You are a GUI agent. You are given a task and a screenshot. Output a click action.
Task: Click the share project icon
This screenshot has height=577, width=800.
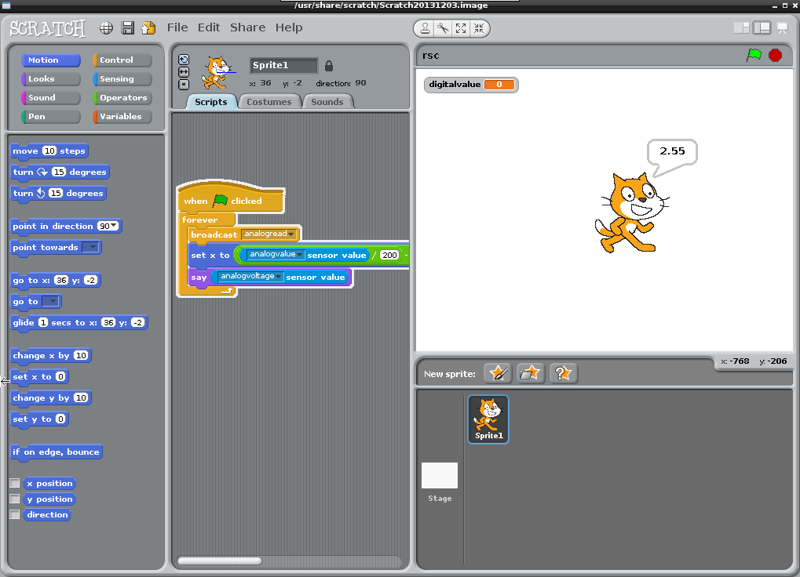tap(148, 28)
